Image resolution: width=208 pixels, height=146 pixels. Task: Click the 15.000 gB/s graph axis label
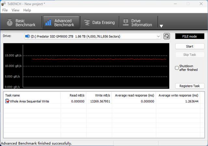click(x=13, y=56)
